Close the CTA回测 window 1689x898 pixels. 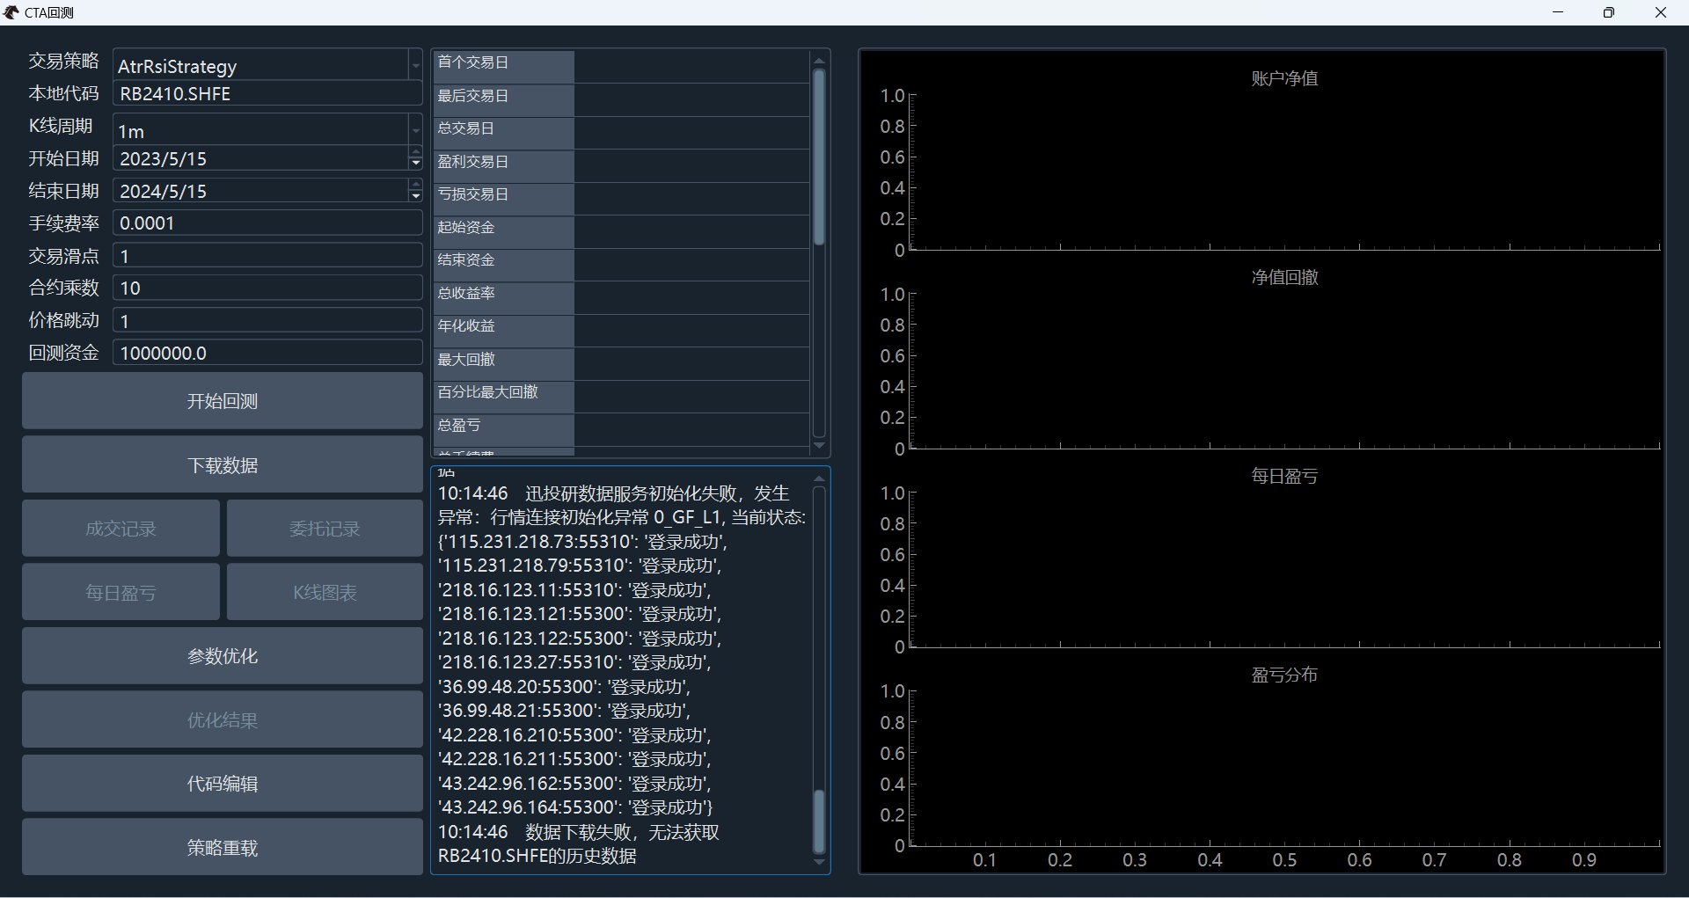pyautogui.click(x=1661, y=12)
